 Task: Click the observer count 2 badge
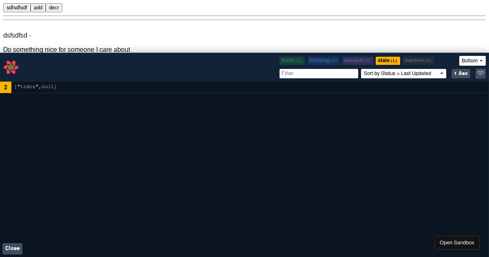6,87
